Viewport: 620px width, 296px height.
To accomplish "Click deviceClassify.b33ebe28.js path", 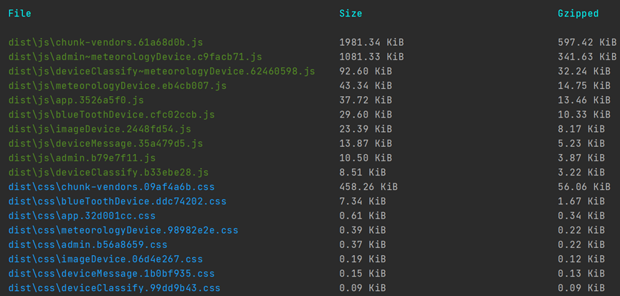I will [109, 173].
